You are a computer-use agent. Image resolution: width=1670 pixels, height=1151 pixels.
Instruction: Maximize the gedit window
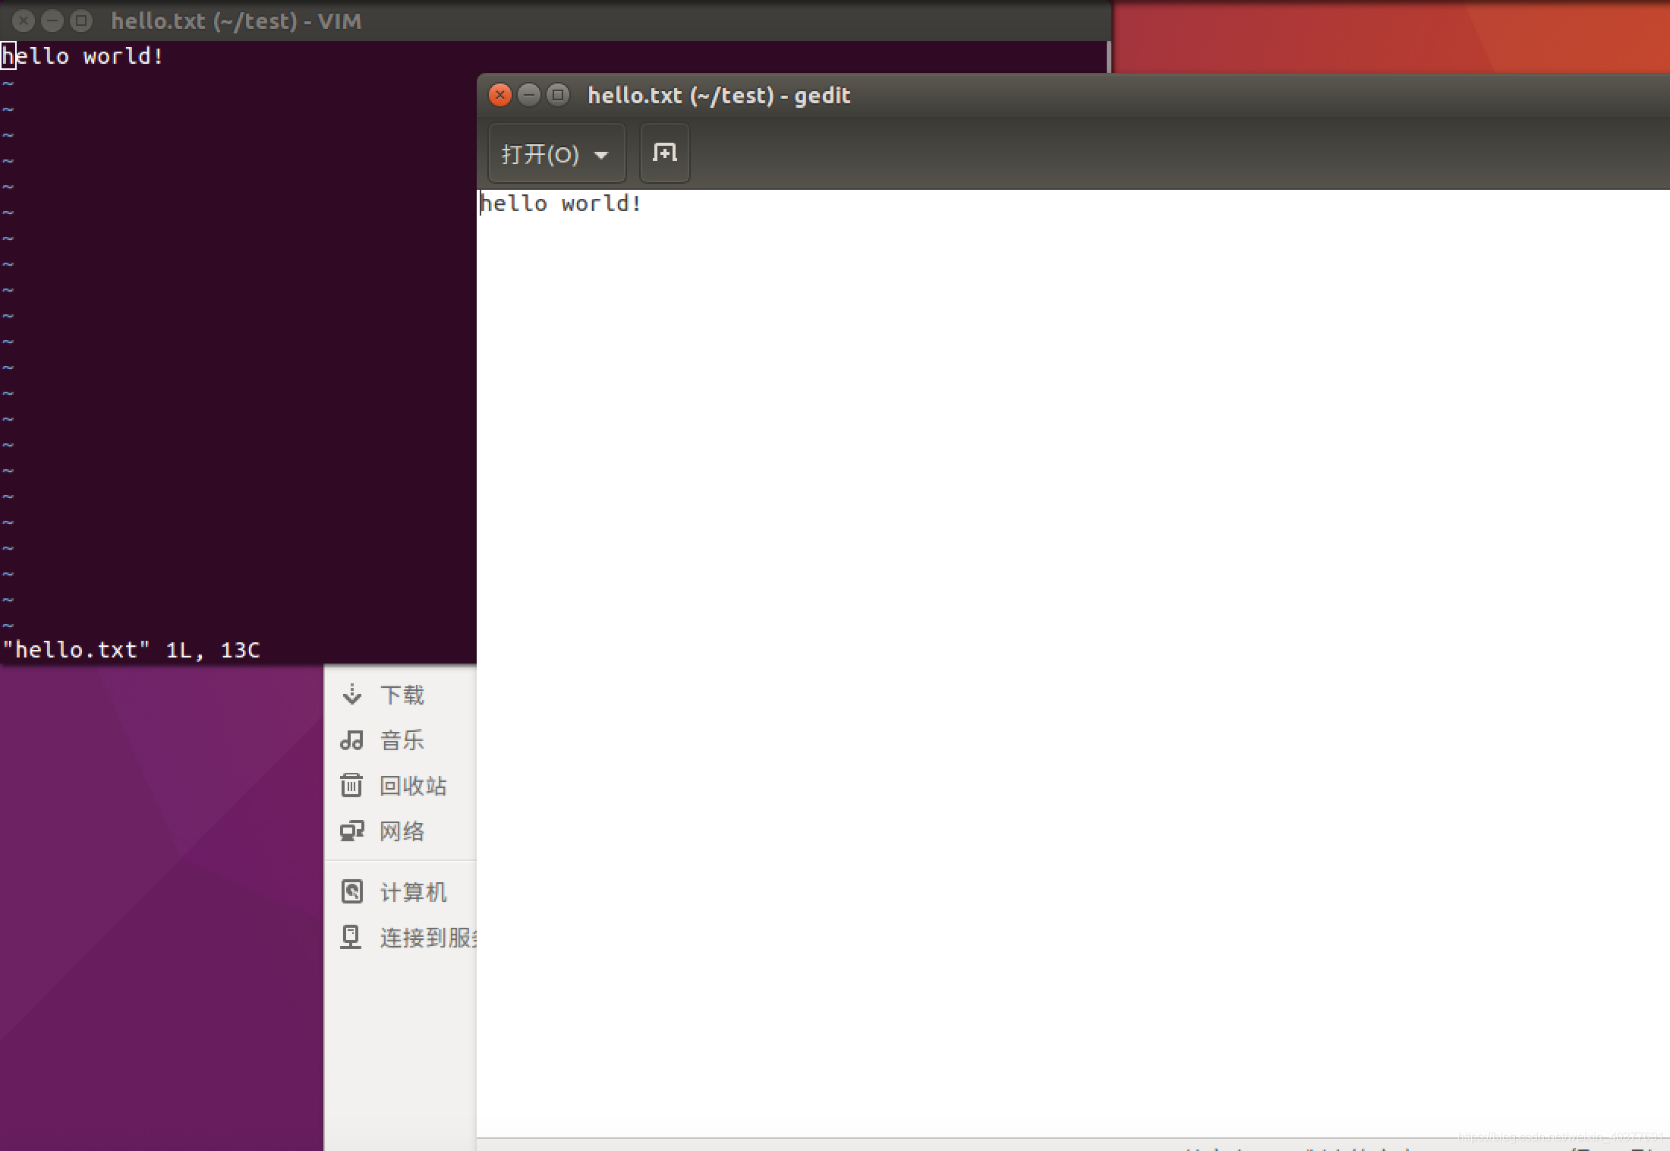tap(558, 95)
